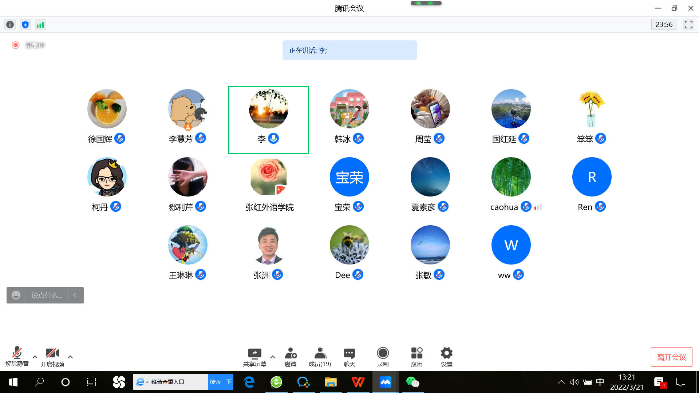Click muted mic icon beside Dee
Screen dimensions: 699x393
coord(358,274)
